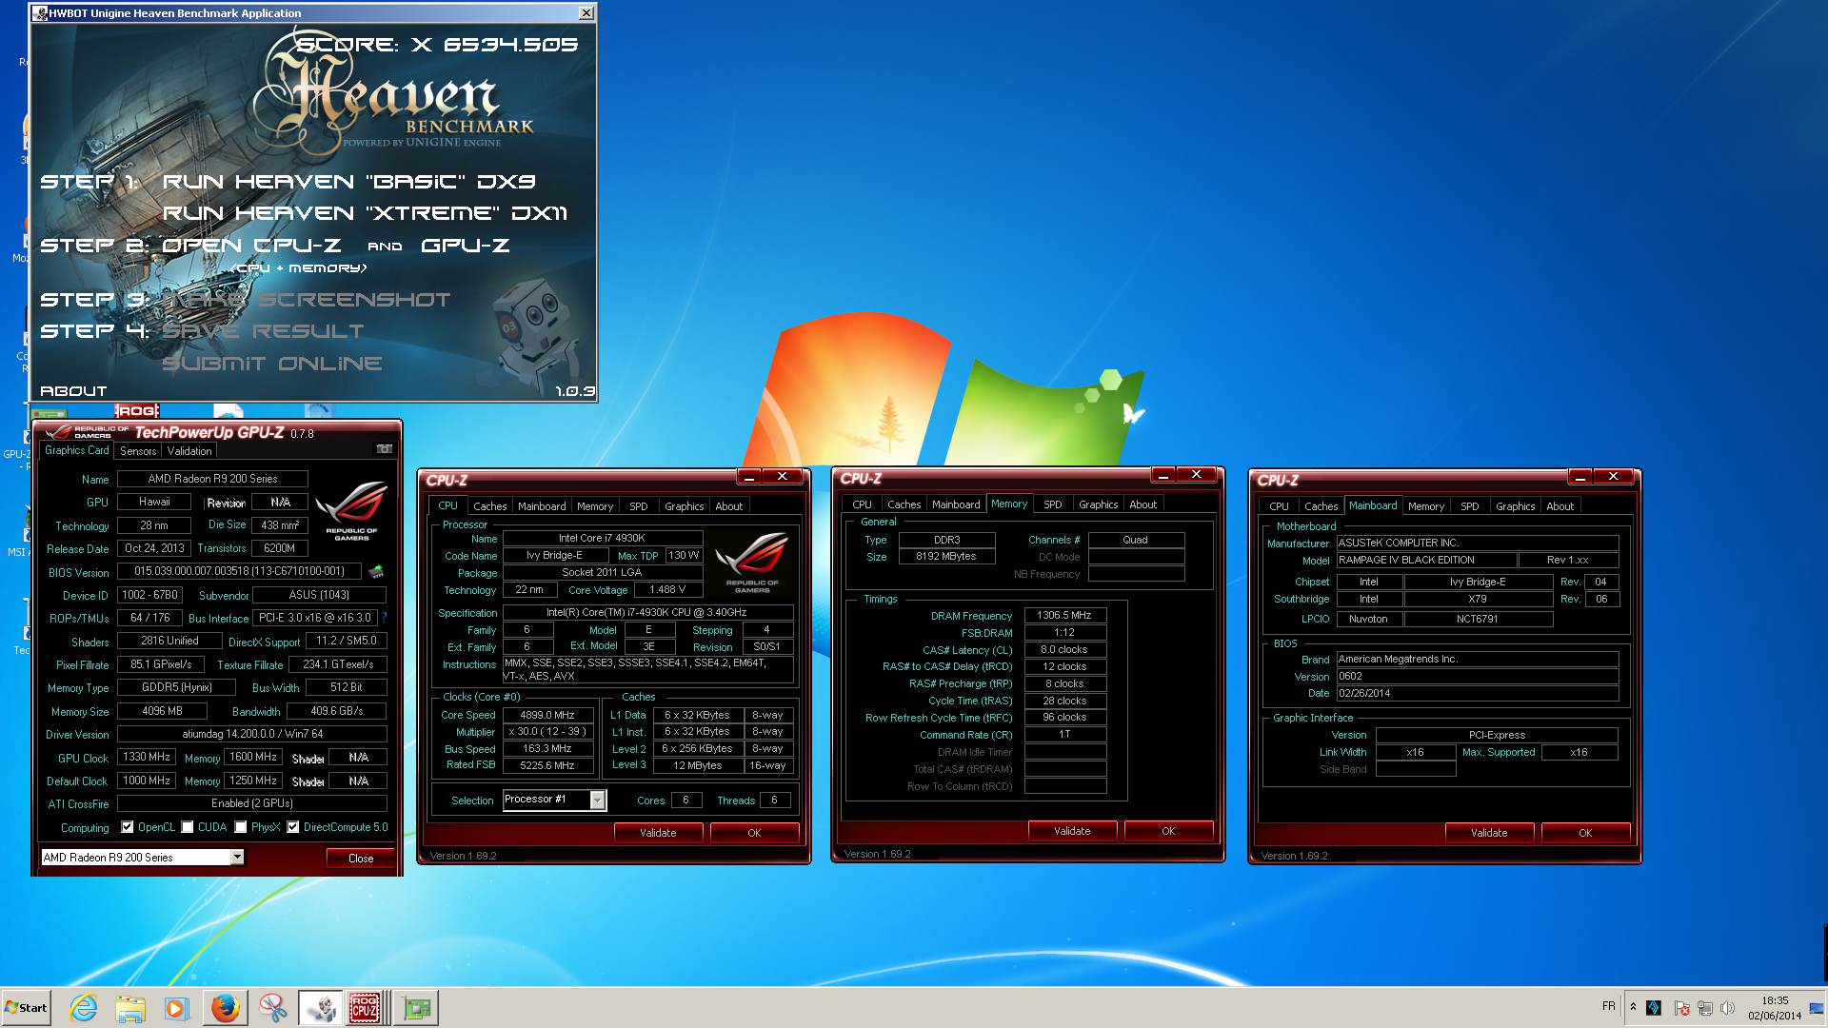The image size is (1828, 1028).
Task: Click the GPU Clock value 1330 MHz
Action: click(x=147, y=758)
